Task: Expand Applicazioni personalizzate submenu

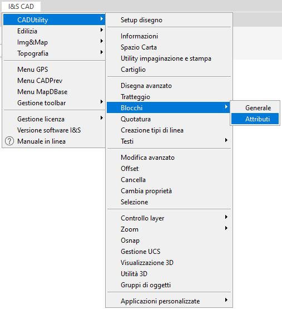Action: tap(169, 301)
